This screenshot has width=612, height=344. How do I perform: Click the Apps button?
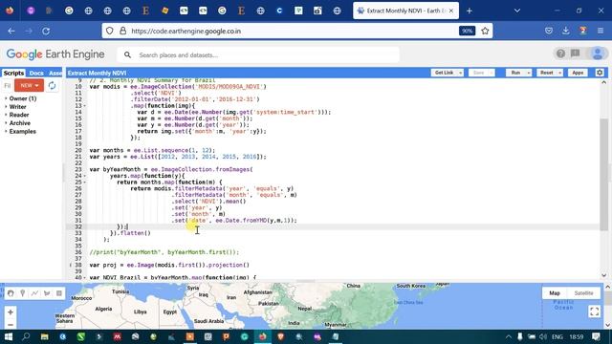tap(578, 73)
